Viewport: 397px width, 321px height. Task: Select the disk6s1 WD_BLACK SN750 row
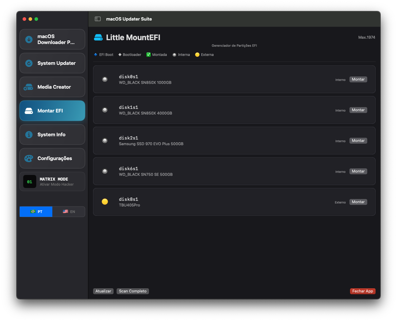coord(208,171)
